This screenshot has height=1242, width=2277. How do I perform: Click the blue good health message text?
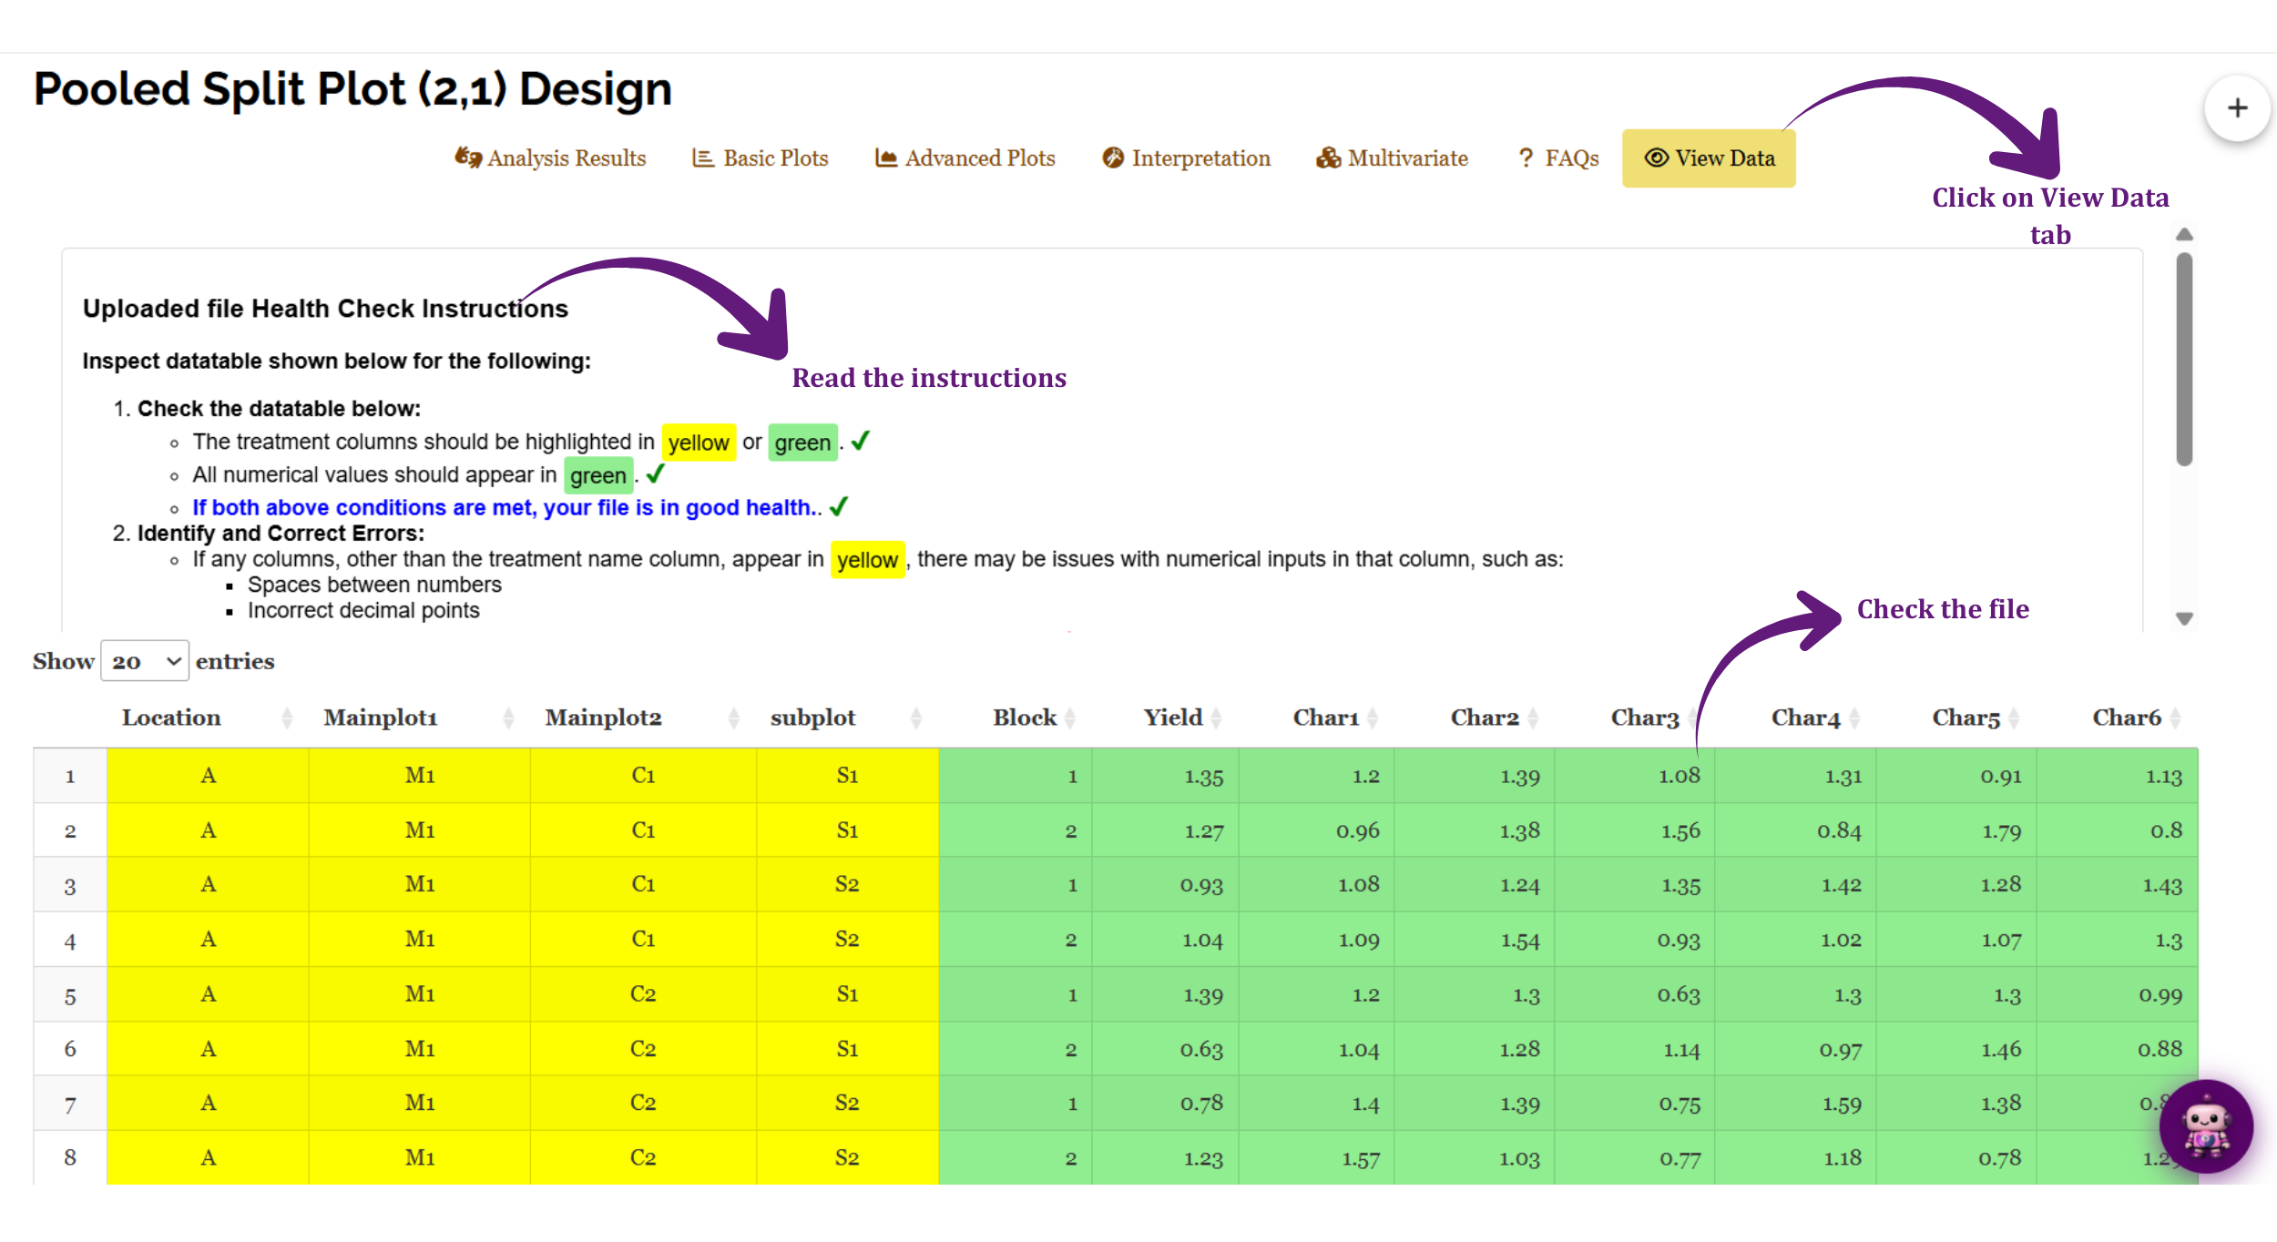coord(505,507)
